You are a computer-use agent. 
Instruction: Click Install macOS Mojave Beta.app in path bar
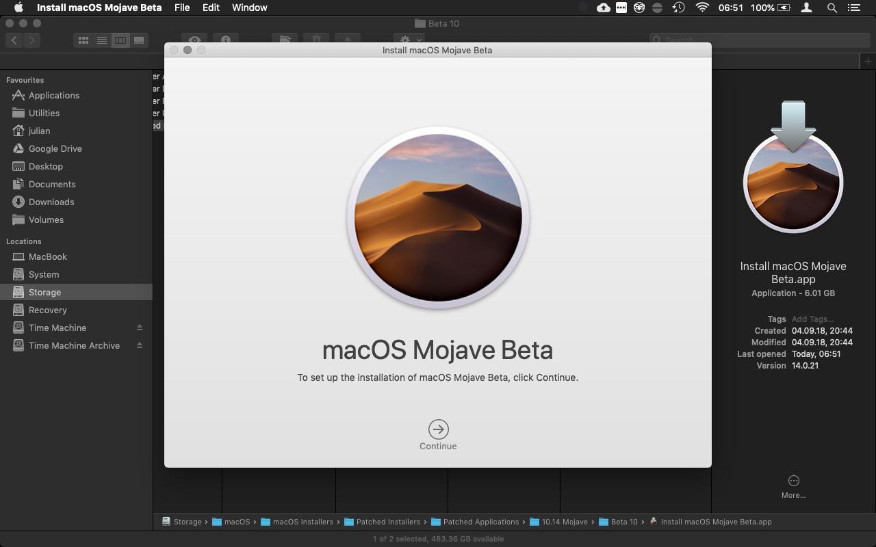(710, 522)
